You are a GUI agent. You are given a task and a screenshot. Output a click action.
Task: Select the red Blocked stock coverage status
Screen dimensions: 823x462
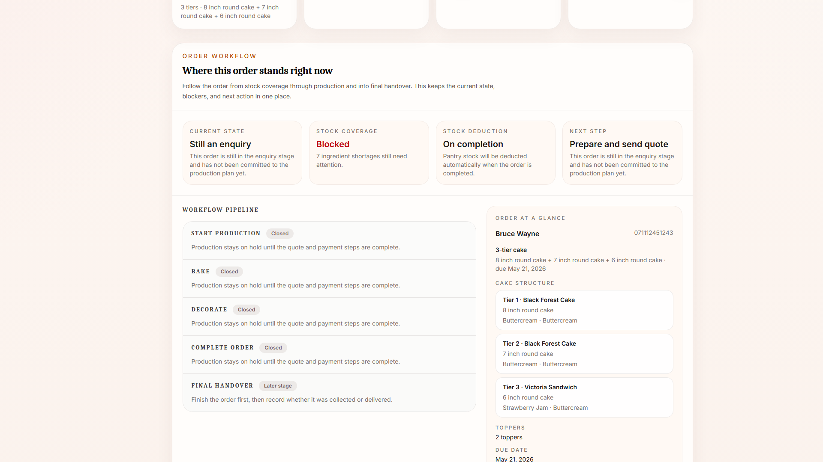point(333,144)
